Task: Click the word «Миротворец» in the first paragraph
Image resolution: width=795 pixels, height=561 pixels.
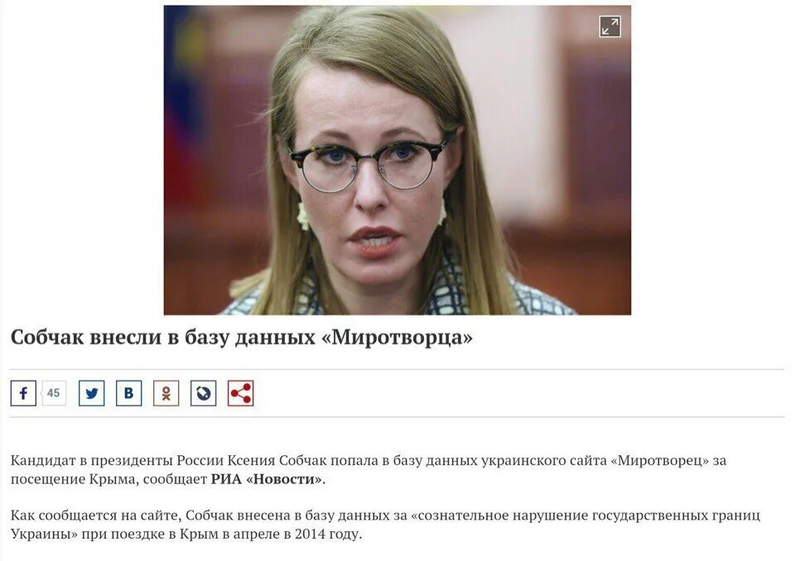Action: tap(660, 461)
